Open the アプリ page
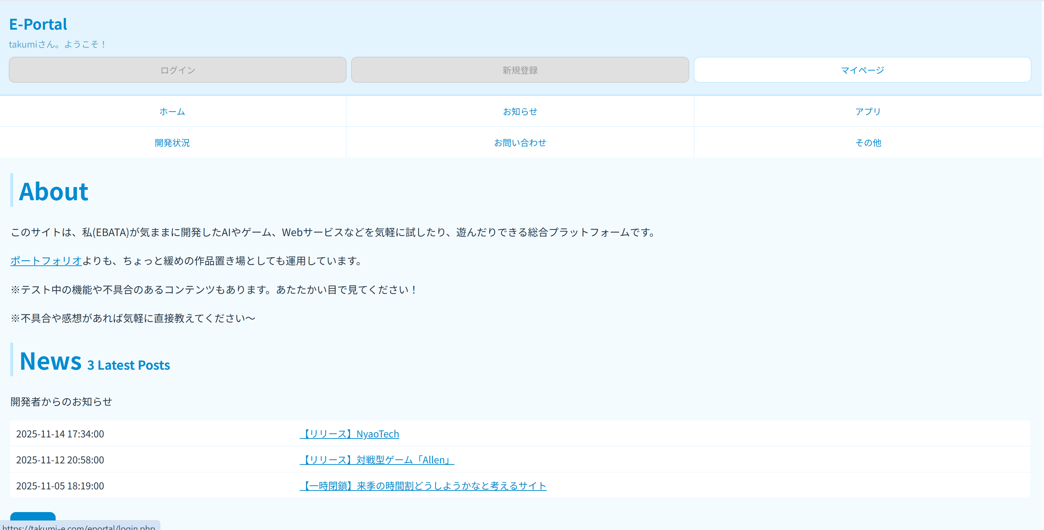The image size is (1044, 530). [868, 111]
